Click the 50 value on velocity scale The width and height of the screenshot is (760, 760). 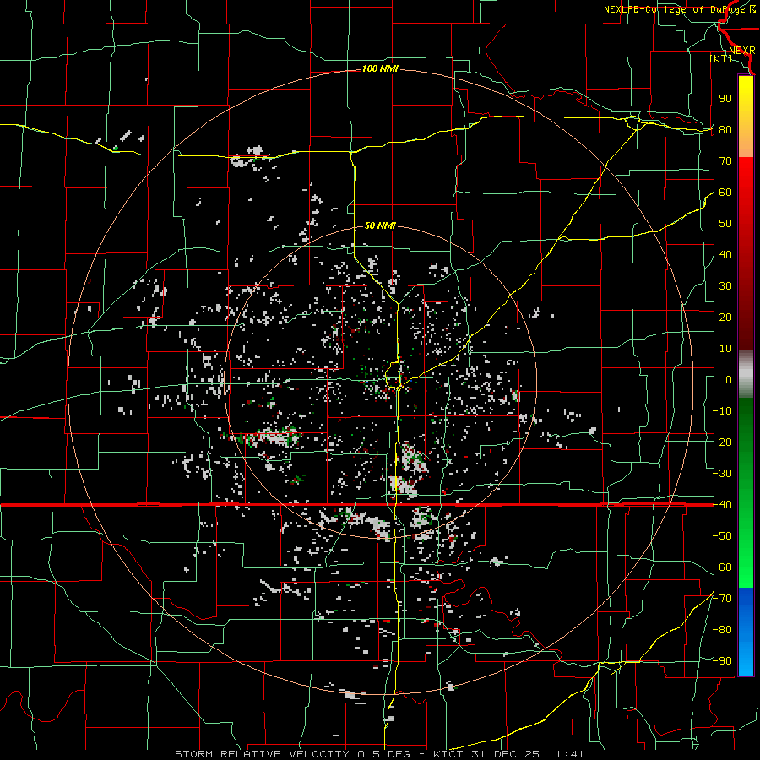pos(725,224)
